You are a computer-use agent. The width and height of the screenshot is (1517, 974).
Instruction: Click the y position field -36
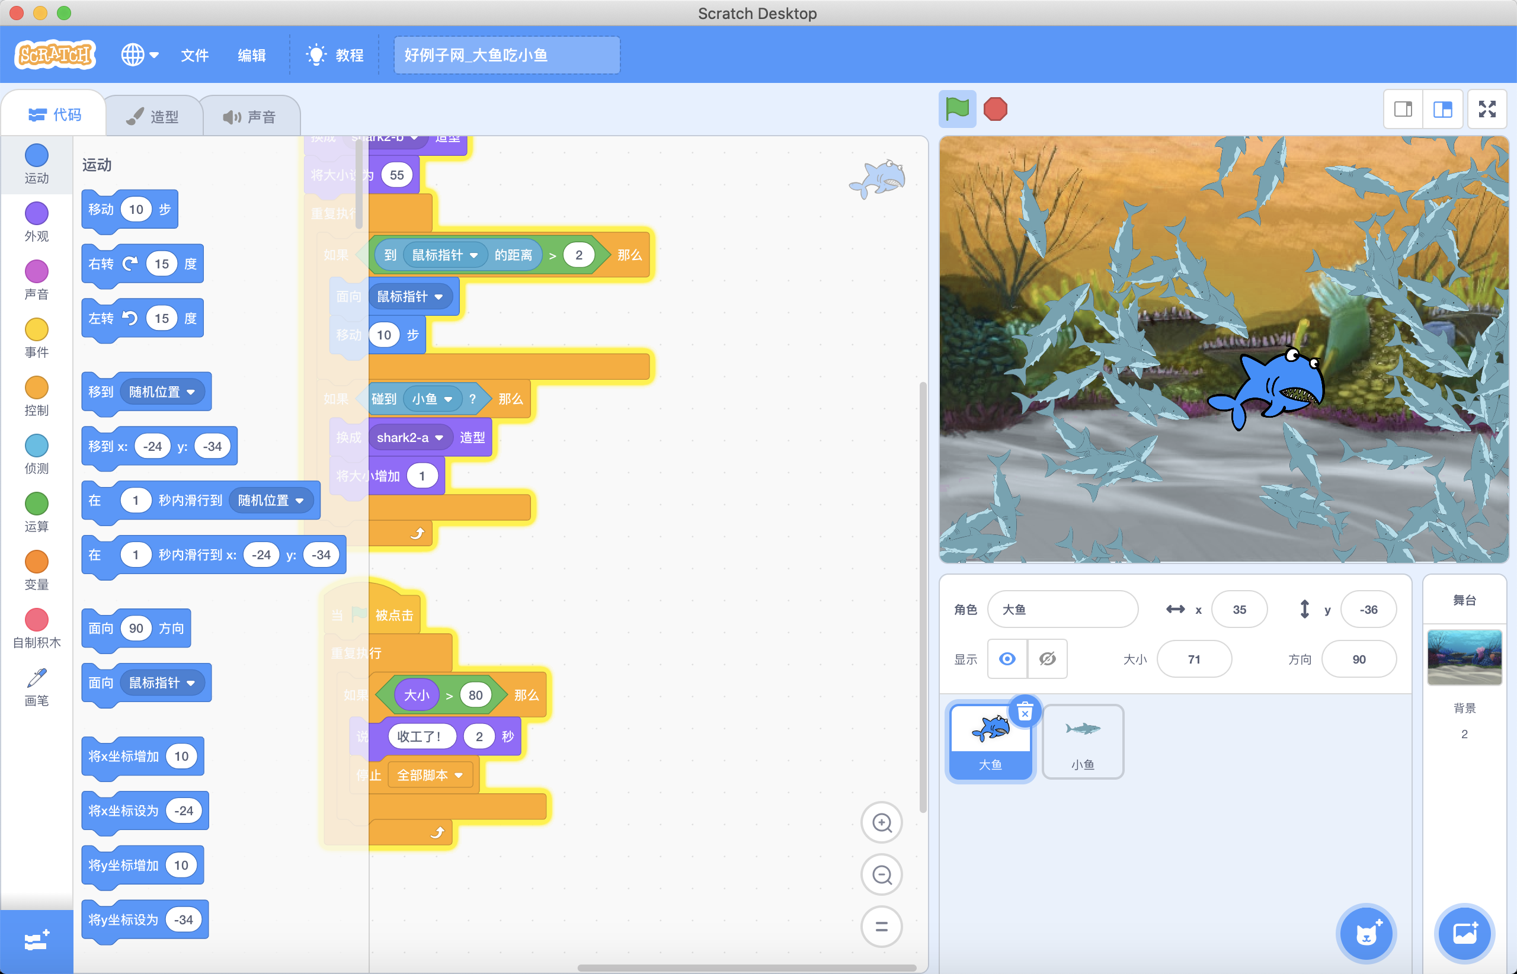tap(1368, 609)
